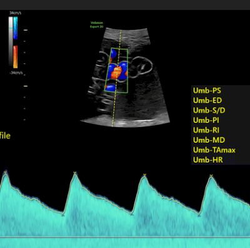Select the first systolic peak marker
Image resolution: width=250 pixels, height=248 pixels.
pyautogui.click(x=6, y=172)
